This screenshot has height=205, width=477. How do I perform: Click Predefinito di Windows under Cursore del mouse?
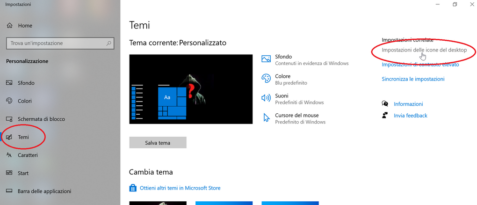click(300, 122)
